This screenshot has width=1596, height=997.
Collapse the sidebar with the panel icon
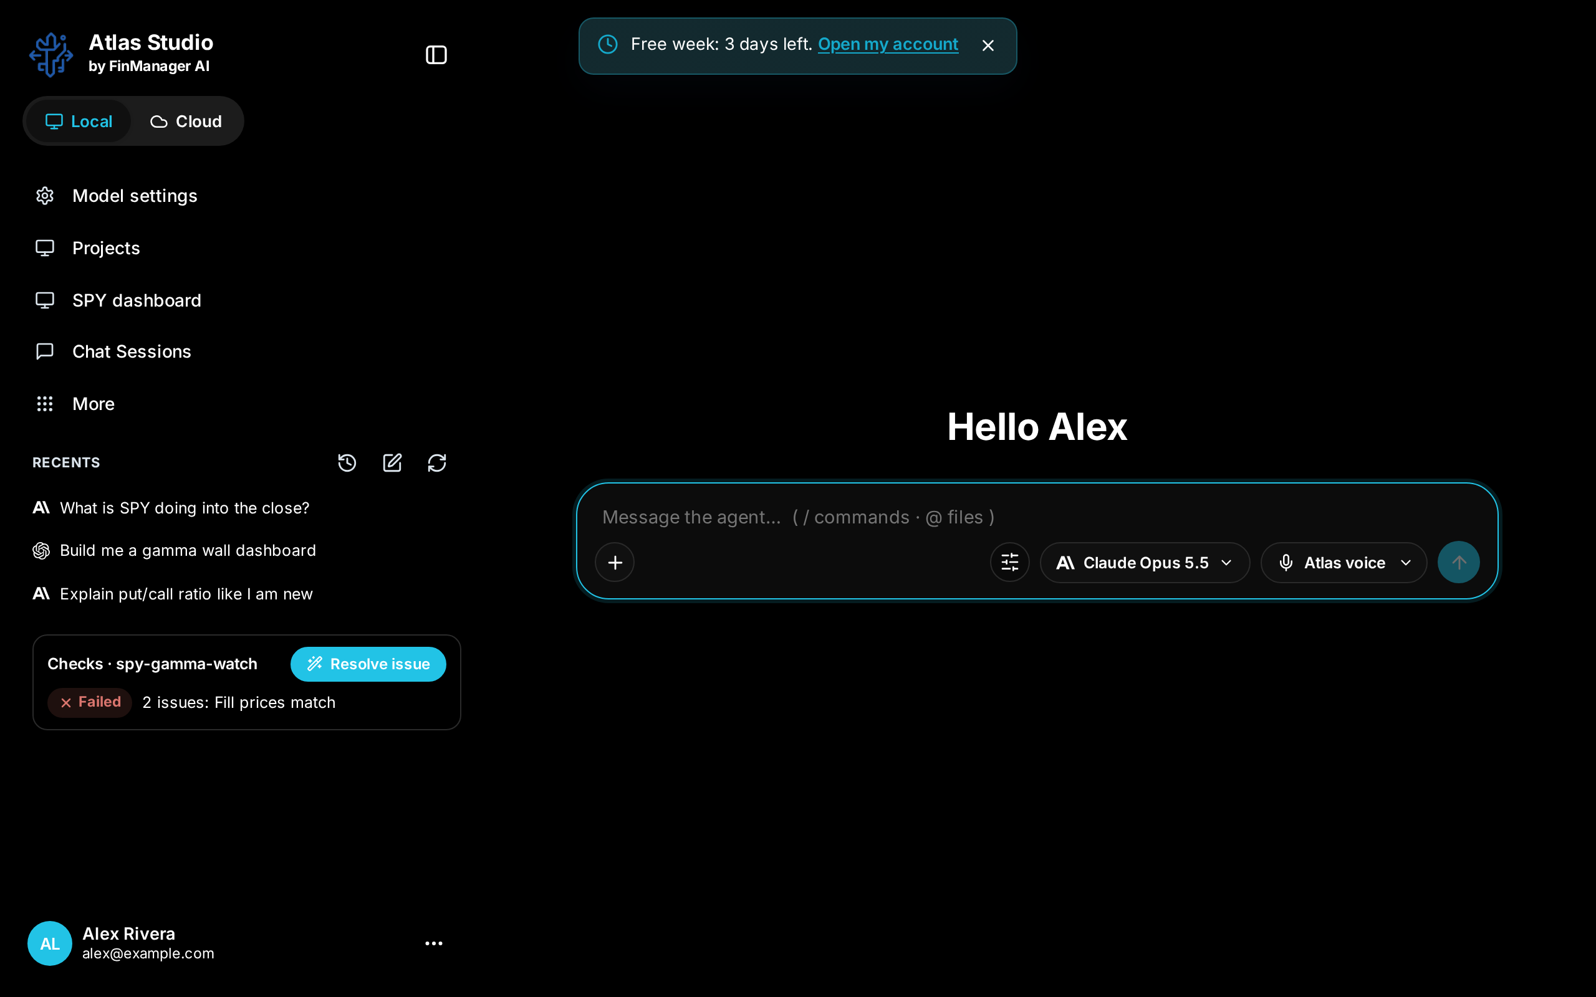pos(436,55)
